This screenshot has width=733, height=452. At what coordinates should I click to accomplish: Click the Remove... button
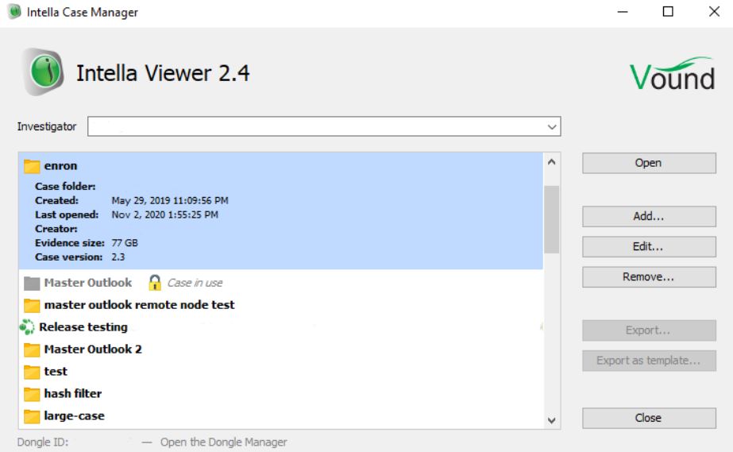point(649,277)
